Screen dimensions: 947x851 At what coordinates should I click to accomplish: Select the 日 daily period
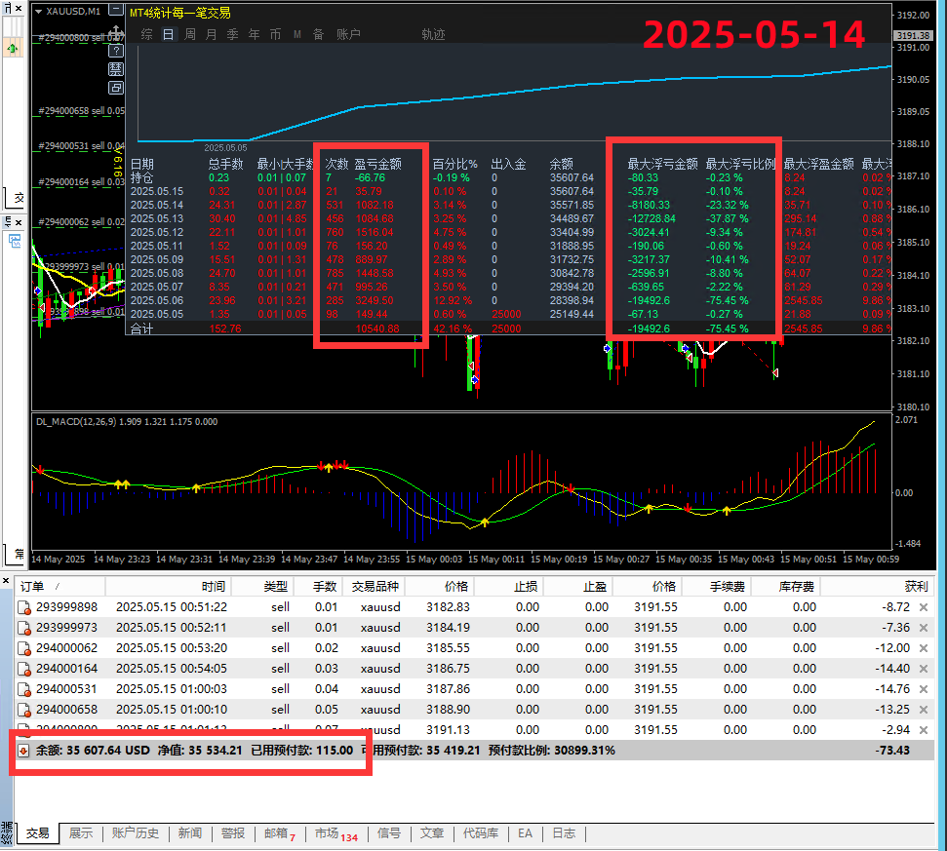169,34
